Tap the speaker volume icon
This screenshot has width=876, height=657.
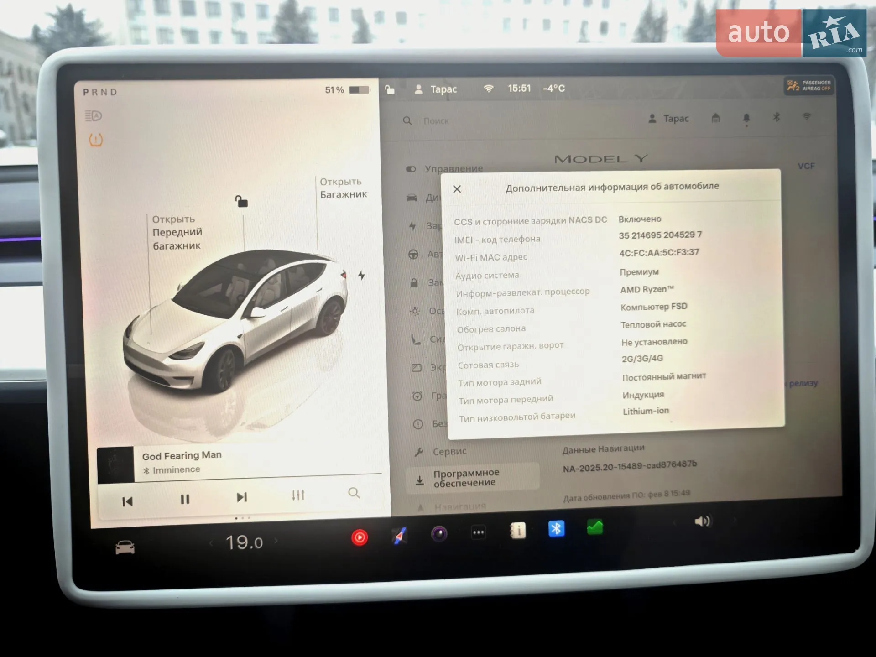(703, 521)
